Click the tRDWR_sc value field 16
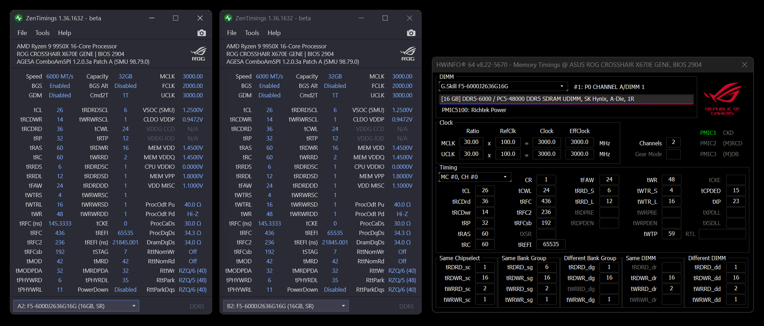The width and height of the screenshot is (764, 326). pos(485,278)
